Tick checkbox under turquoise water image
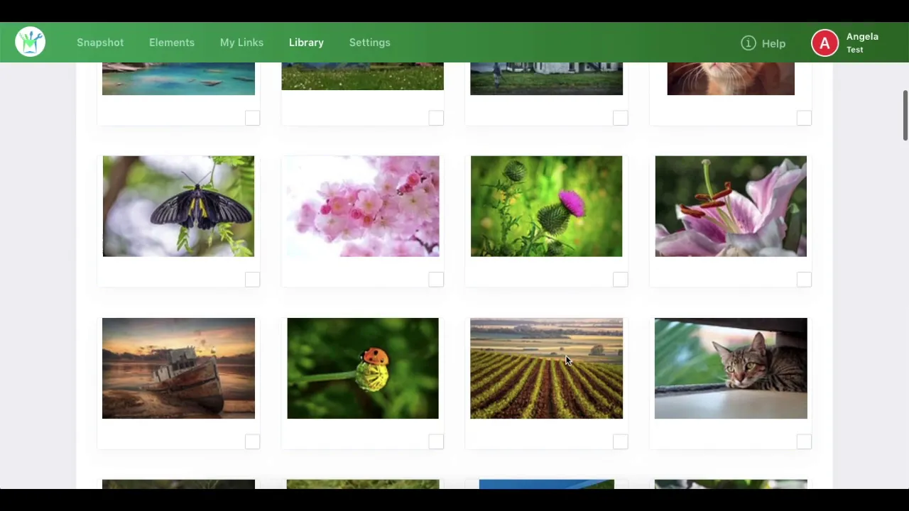Viewport: 909px width, 511px height. 252,118
